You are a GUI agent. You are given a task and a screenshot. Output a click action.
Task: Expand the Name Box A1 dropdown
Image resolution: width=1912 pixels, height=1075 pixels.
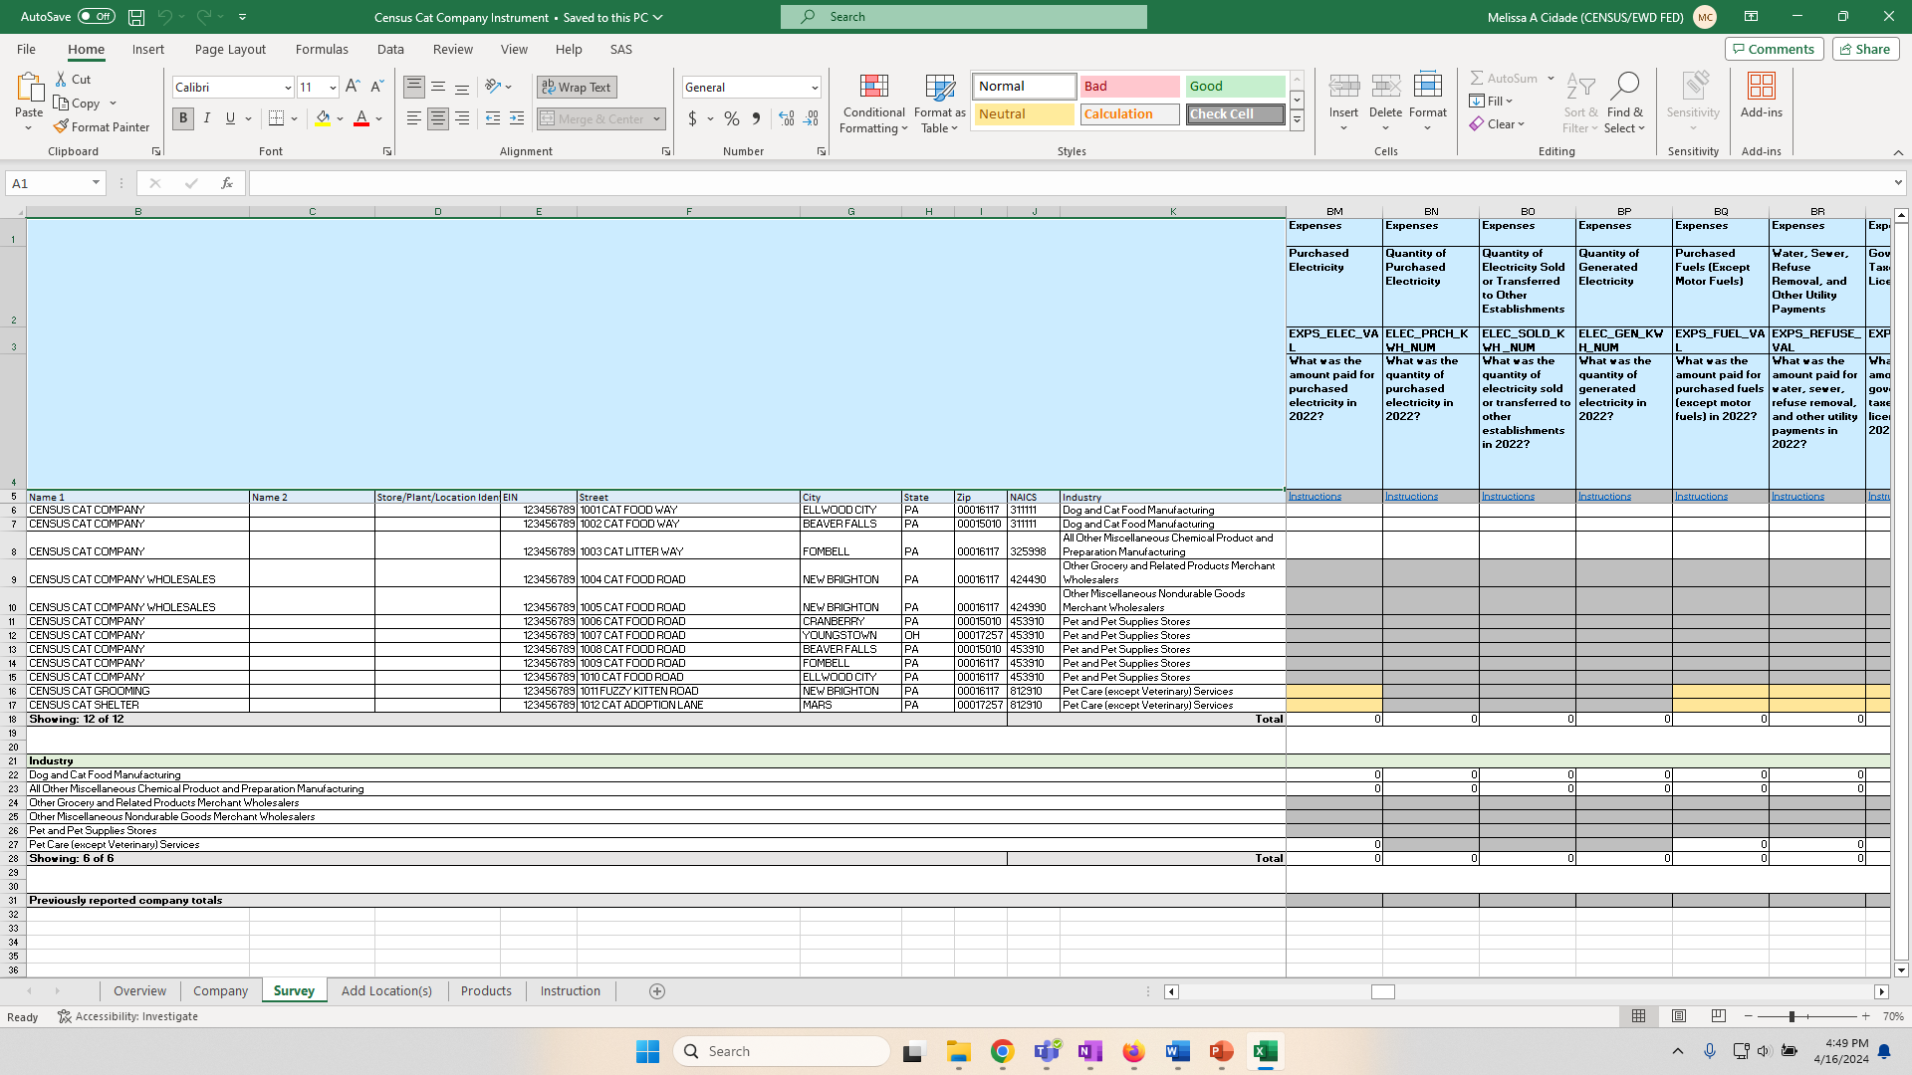96,183
